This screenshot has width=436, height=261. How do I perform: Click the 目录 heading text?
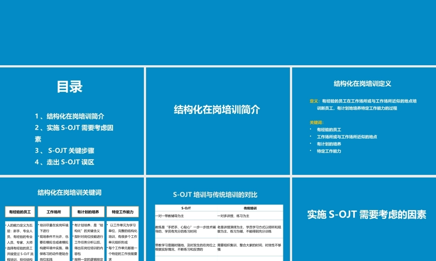point(69,87)
